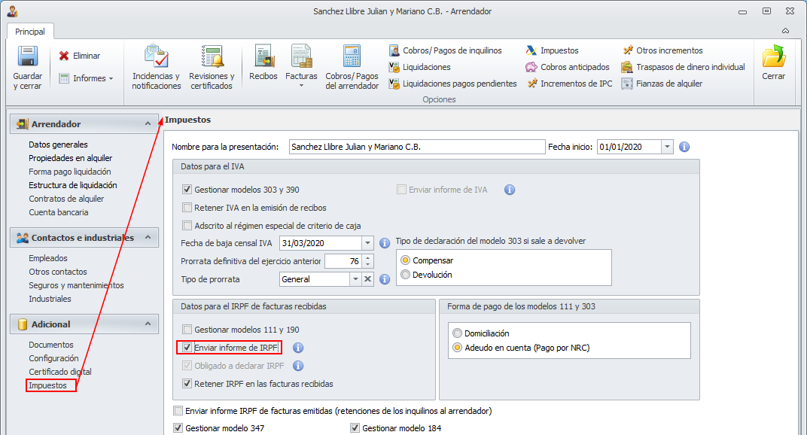Open Cobros/Pagos del arrendador
The image size is (807, 435).
click(352, 67)
